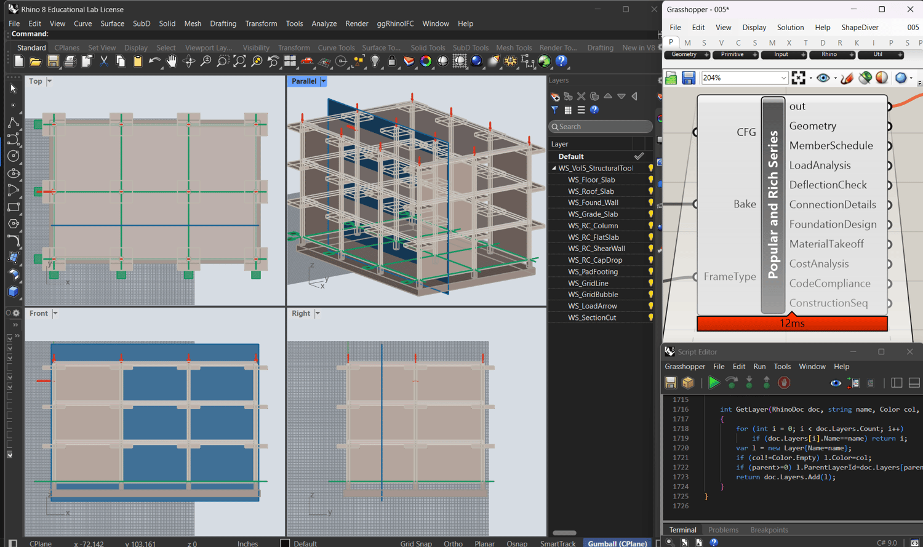Toggle Osnap in the status bar
The image size is (923, 547).
pyautogui.click(x=516, y=543)
